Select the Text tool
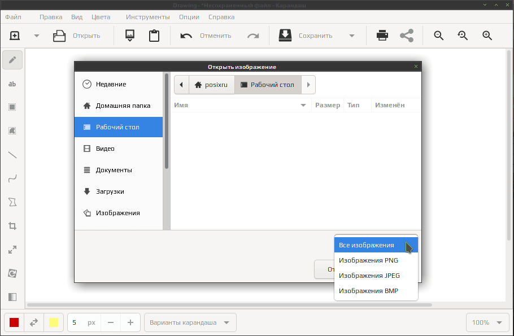This screenshot has width=514, height=336. pyautogui.click(x=12, y=84)
